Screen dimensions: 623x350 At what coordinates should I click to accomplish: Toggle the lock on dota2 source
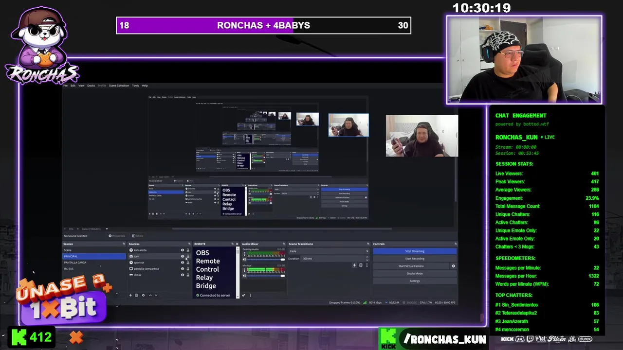pos(188,275)
